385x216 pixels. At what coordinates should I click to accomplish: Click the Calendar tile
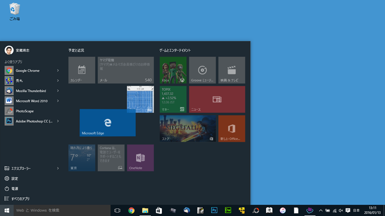[x=82, y=70]
